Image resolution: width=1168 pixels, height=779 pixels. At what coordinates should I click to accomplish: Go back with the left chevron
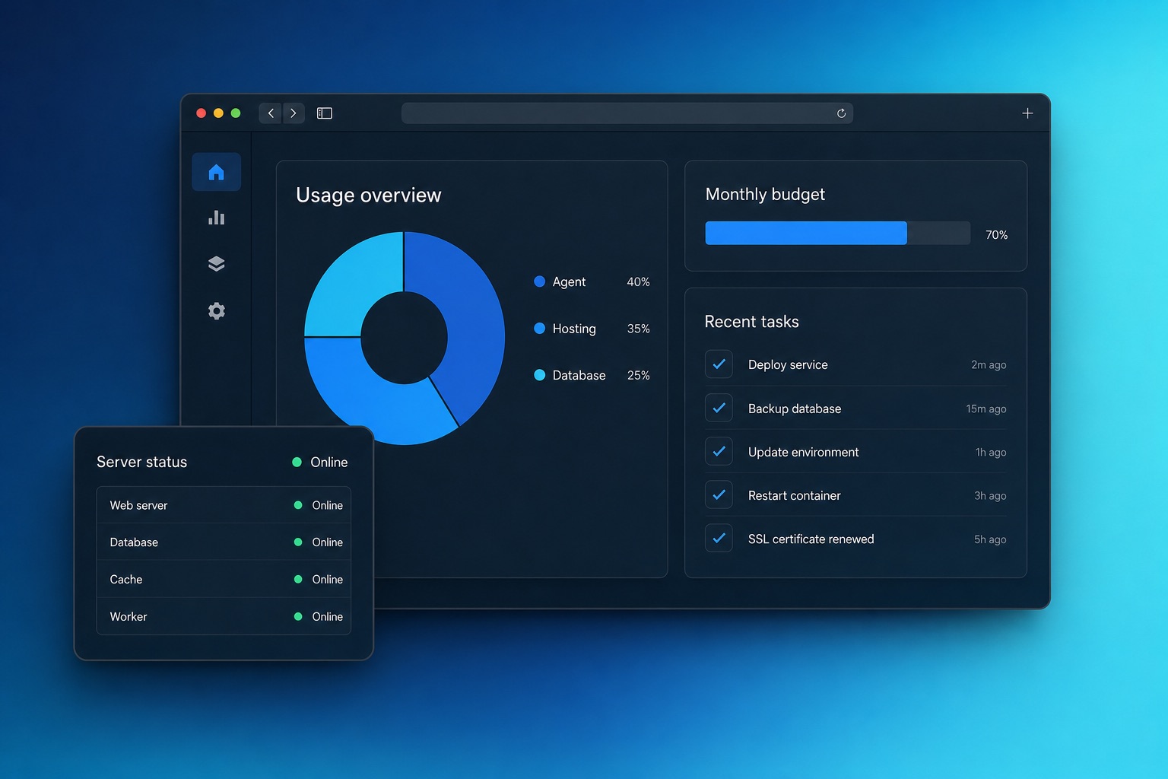pos(271,113)
